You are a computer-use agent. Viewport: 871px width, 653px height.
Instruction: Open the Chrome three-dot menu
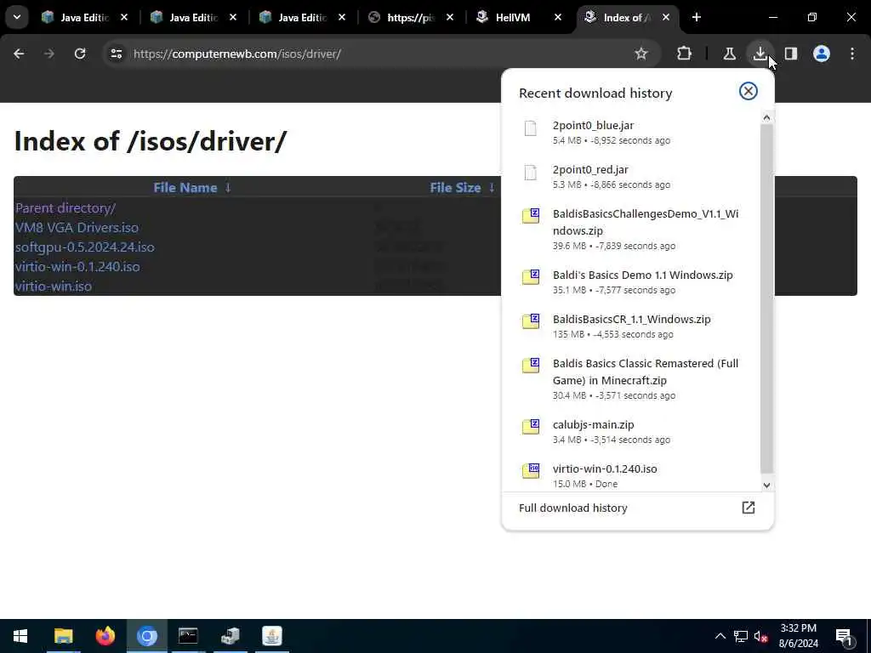(852, 54)
